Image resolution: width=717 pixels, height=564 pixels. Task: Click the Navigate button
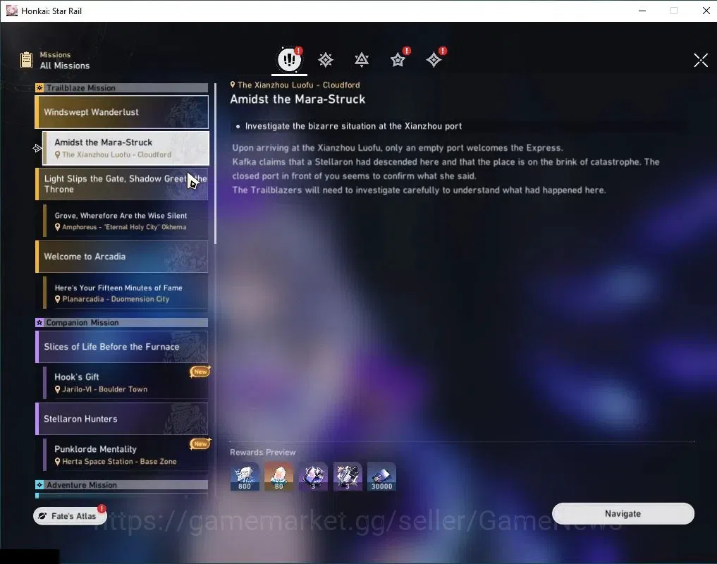[623, 514]
